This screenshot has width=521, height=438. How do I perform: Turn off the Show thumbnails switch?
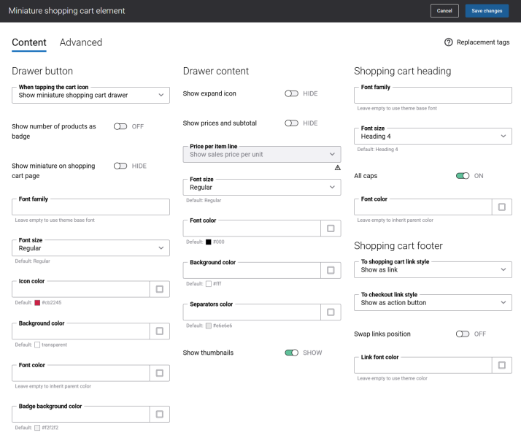tap(292, 353)
